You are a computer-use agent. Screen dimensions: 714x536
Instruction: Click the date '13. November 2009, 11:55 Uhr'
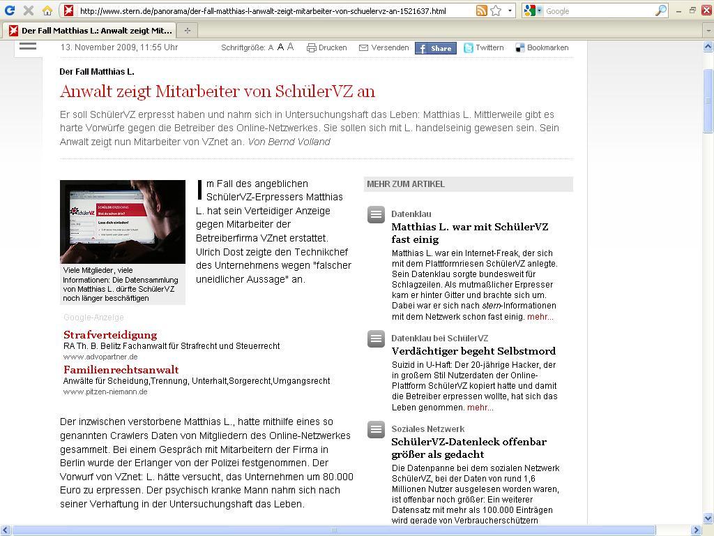click(119, 47)
